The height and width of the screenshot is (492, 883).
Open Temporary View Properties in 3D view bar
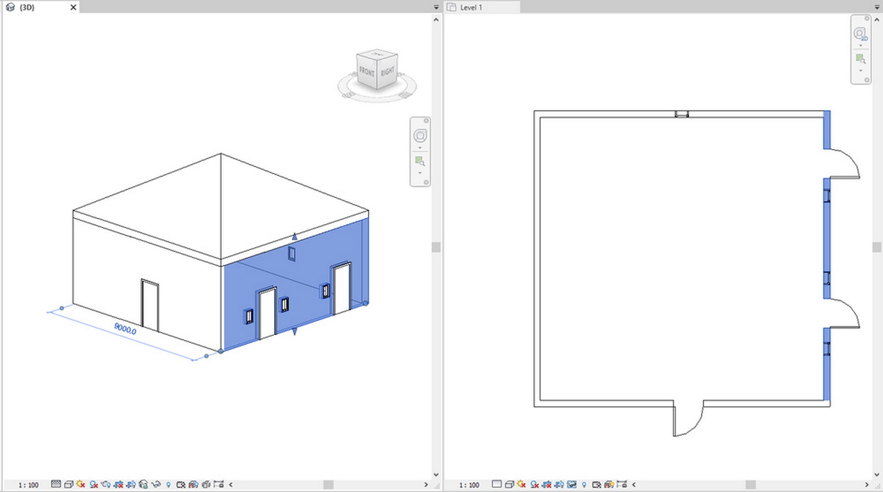[x=180, y=484]
